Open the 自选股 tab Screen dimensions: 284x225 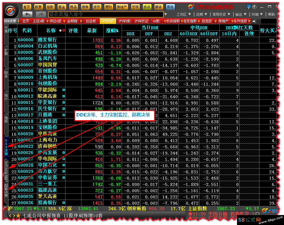pos(207,21)
